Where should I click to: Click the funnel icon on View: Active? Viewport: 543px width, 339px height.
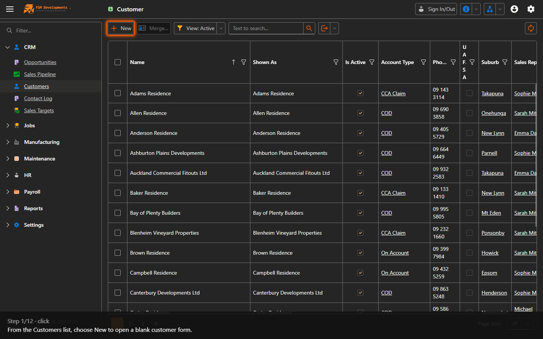coord(180,28)
